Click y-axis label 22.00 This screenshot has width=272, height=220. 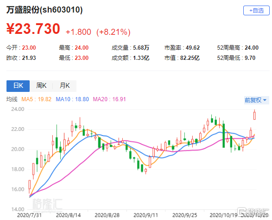[18, 129]
